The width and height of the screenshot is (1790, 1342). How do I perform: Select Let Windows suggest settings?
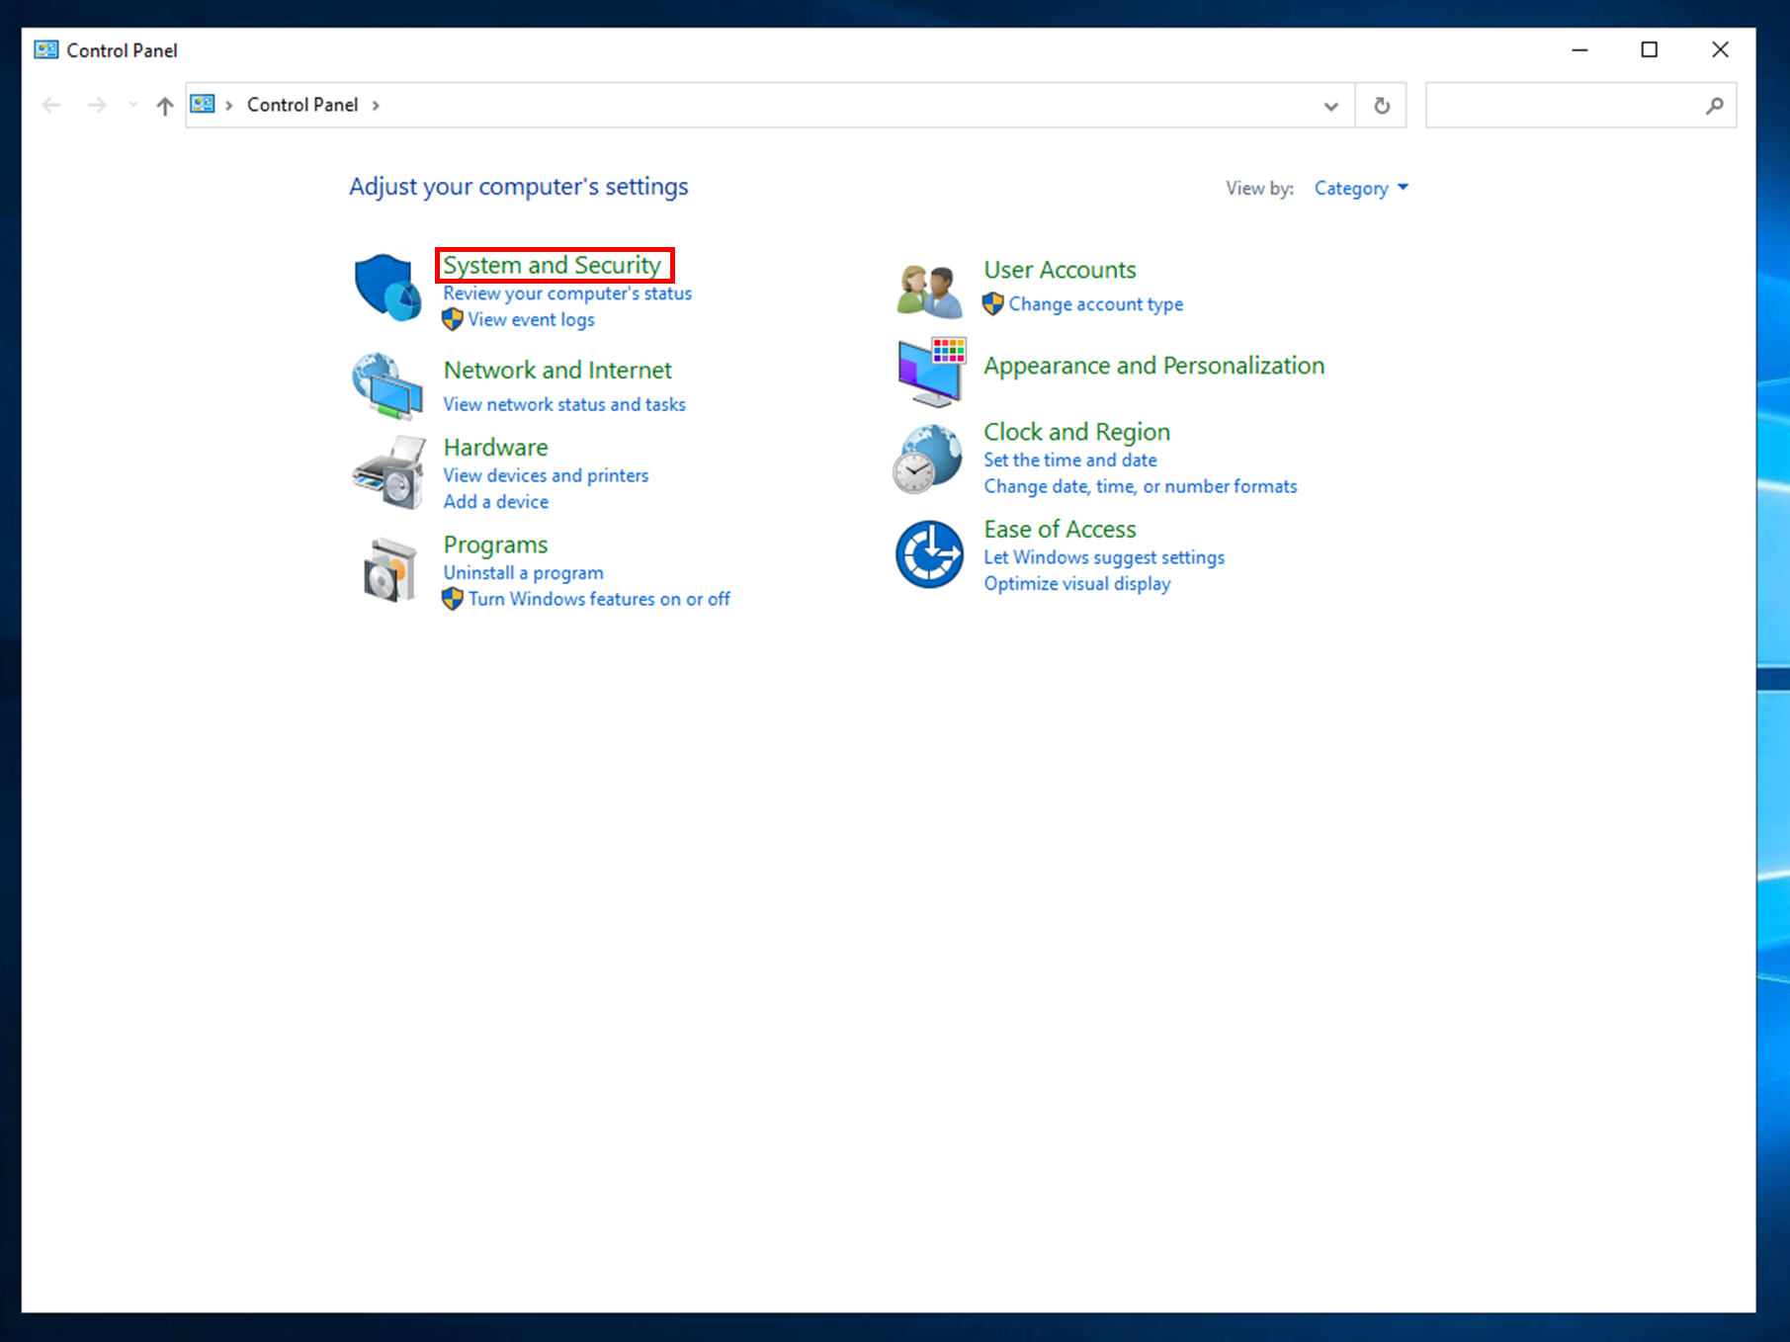click(1103, 557)
